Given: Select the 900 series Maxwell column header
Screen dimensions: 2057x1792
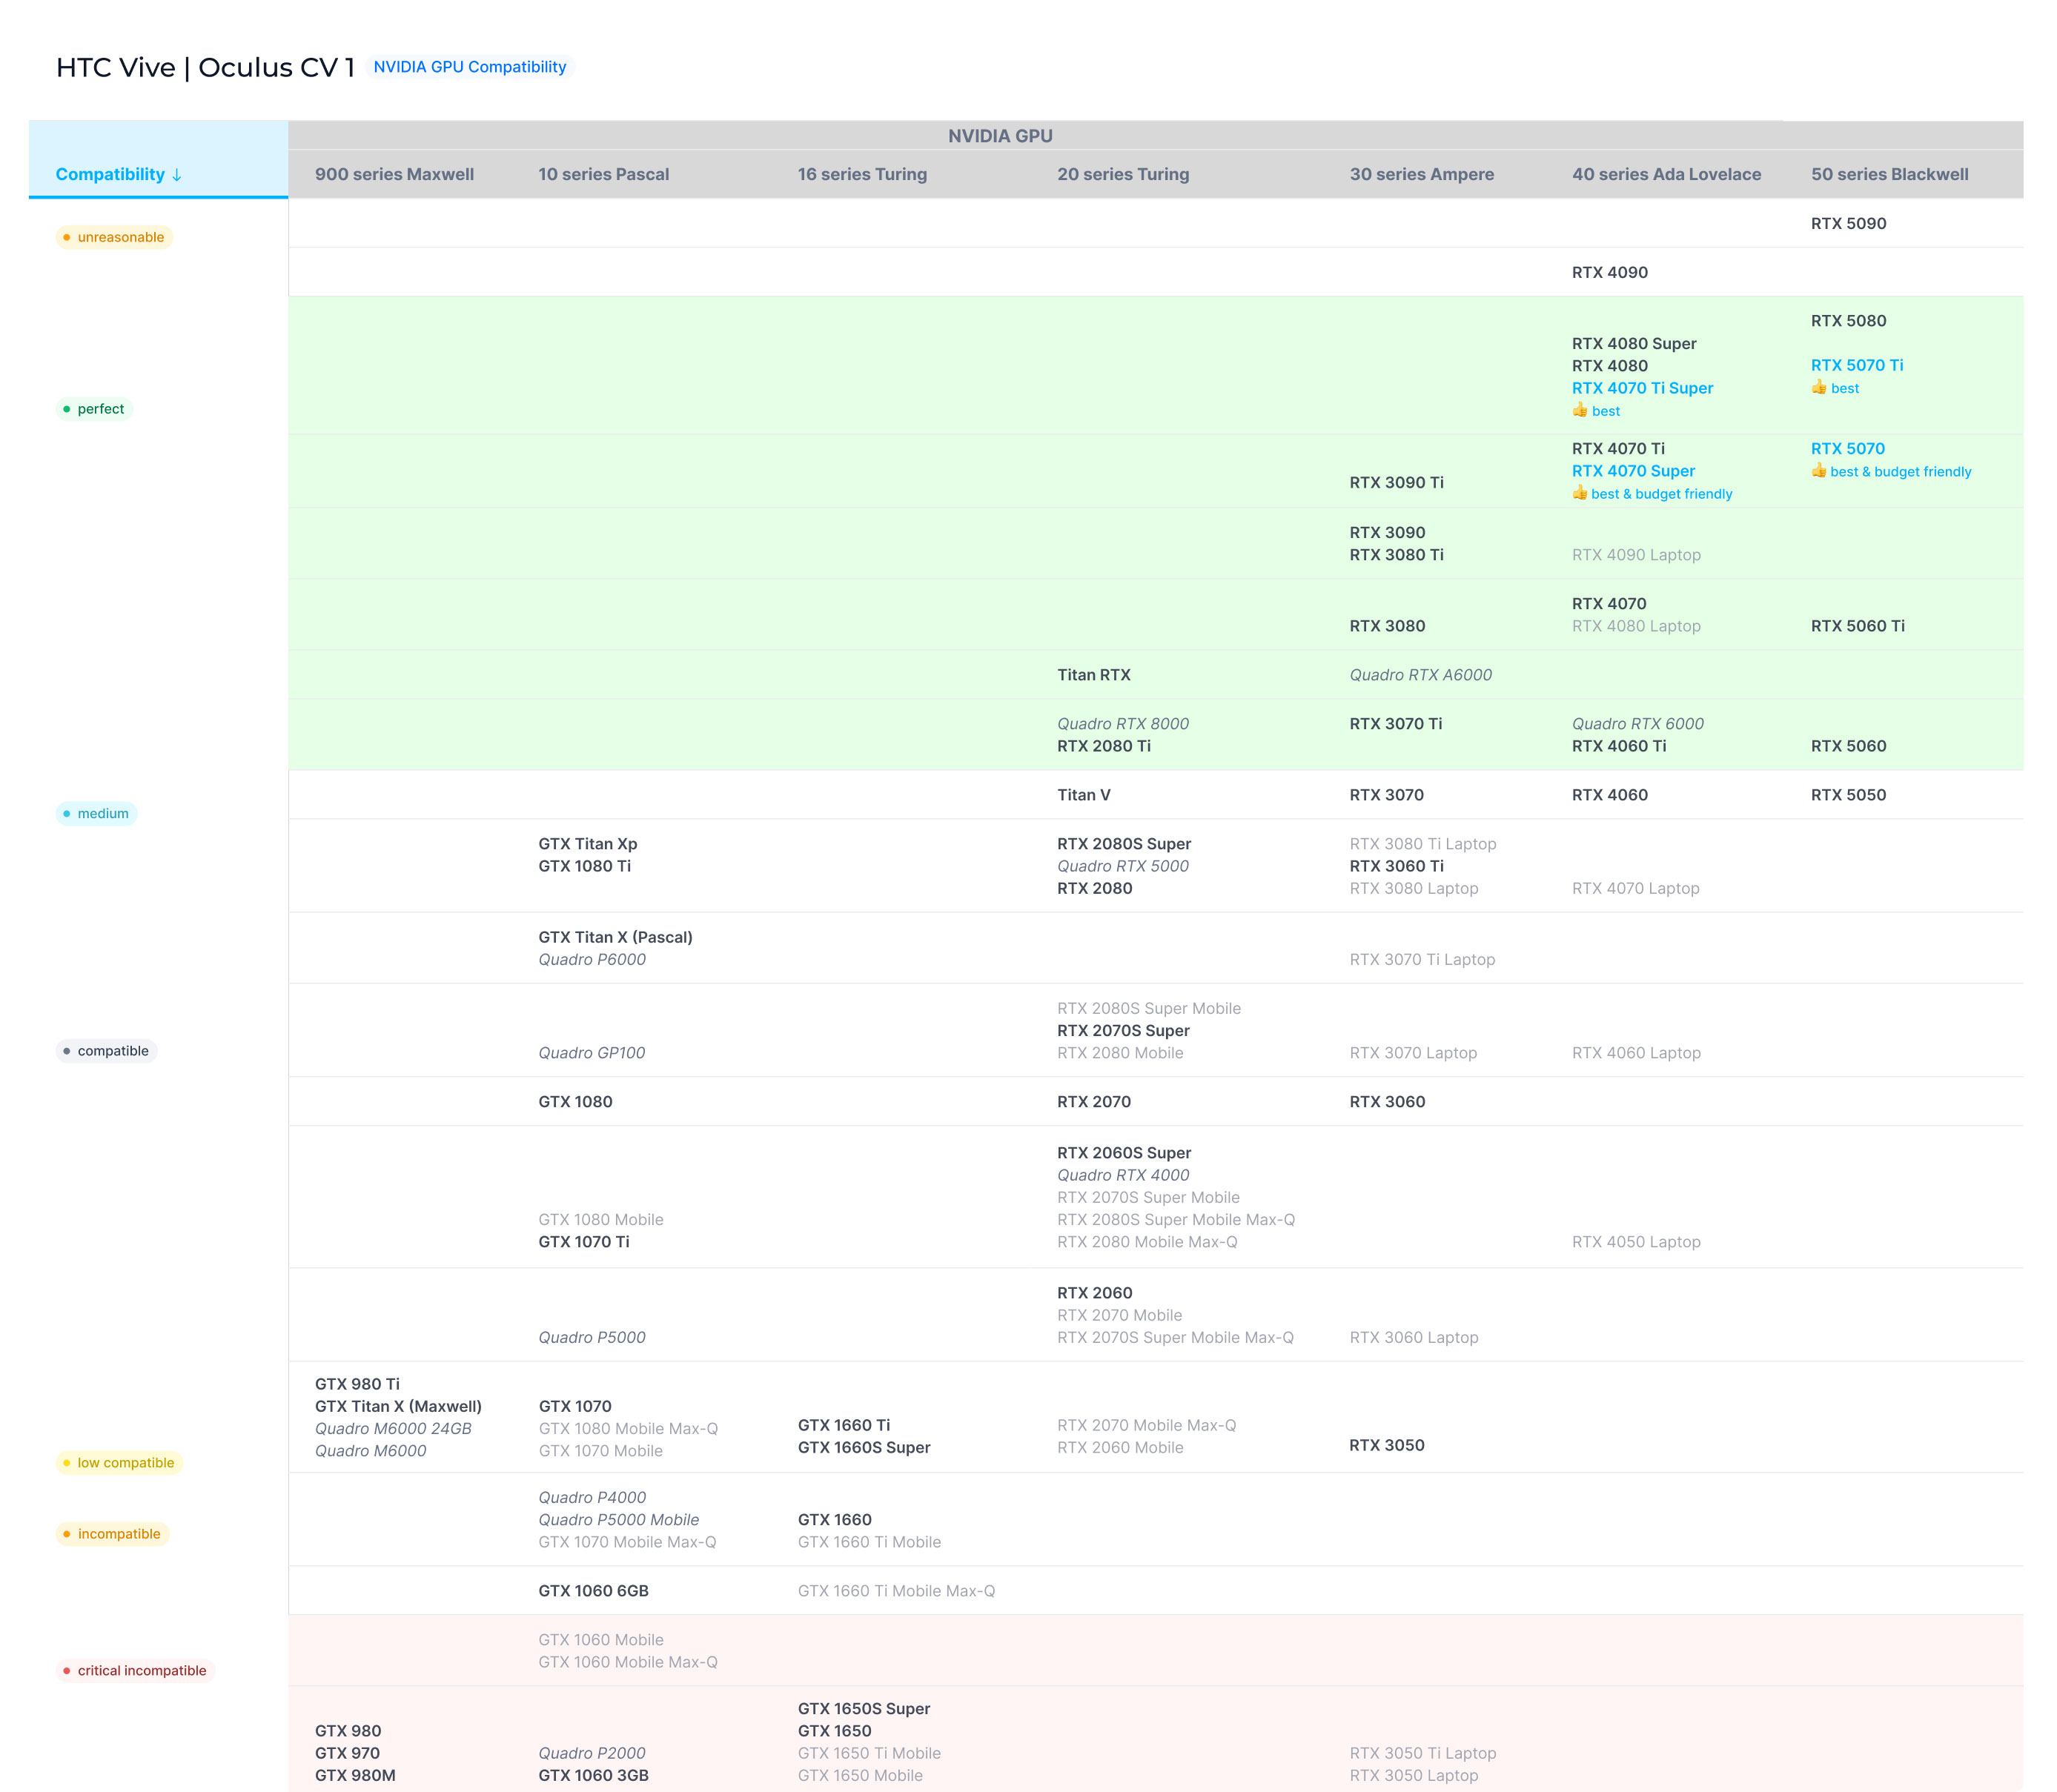Looking at the screenshot, I should [x=394, y=174].
